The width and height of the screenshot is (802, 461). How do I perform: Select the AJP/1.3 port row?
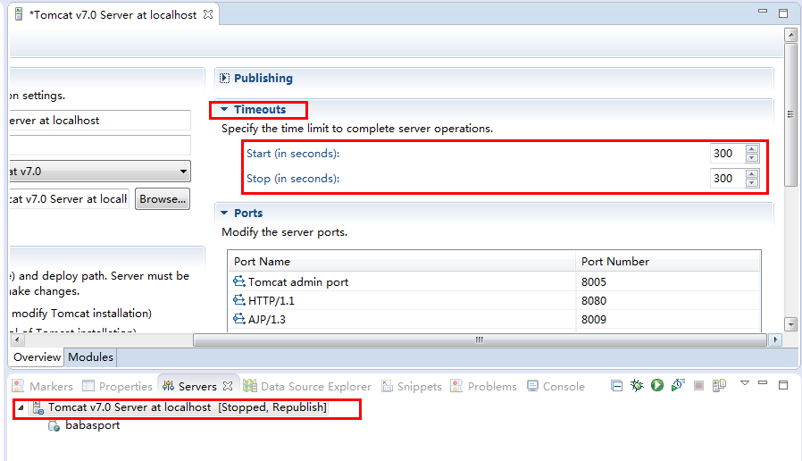click(494, 319)
